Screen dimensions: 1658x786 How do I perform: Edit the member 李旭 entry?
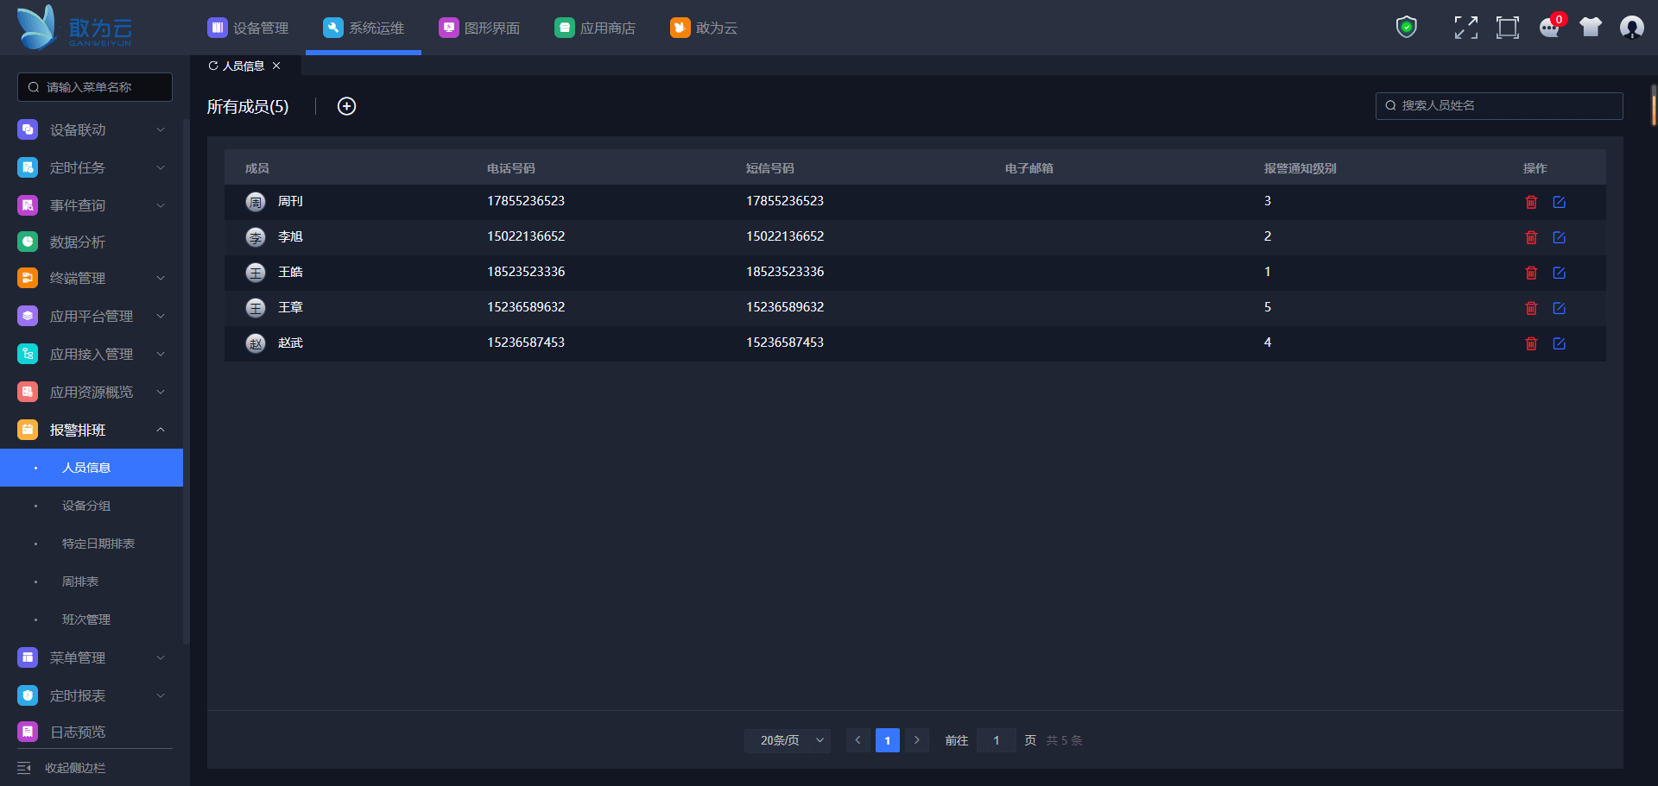[x=1559, y=237]
